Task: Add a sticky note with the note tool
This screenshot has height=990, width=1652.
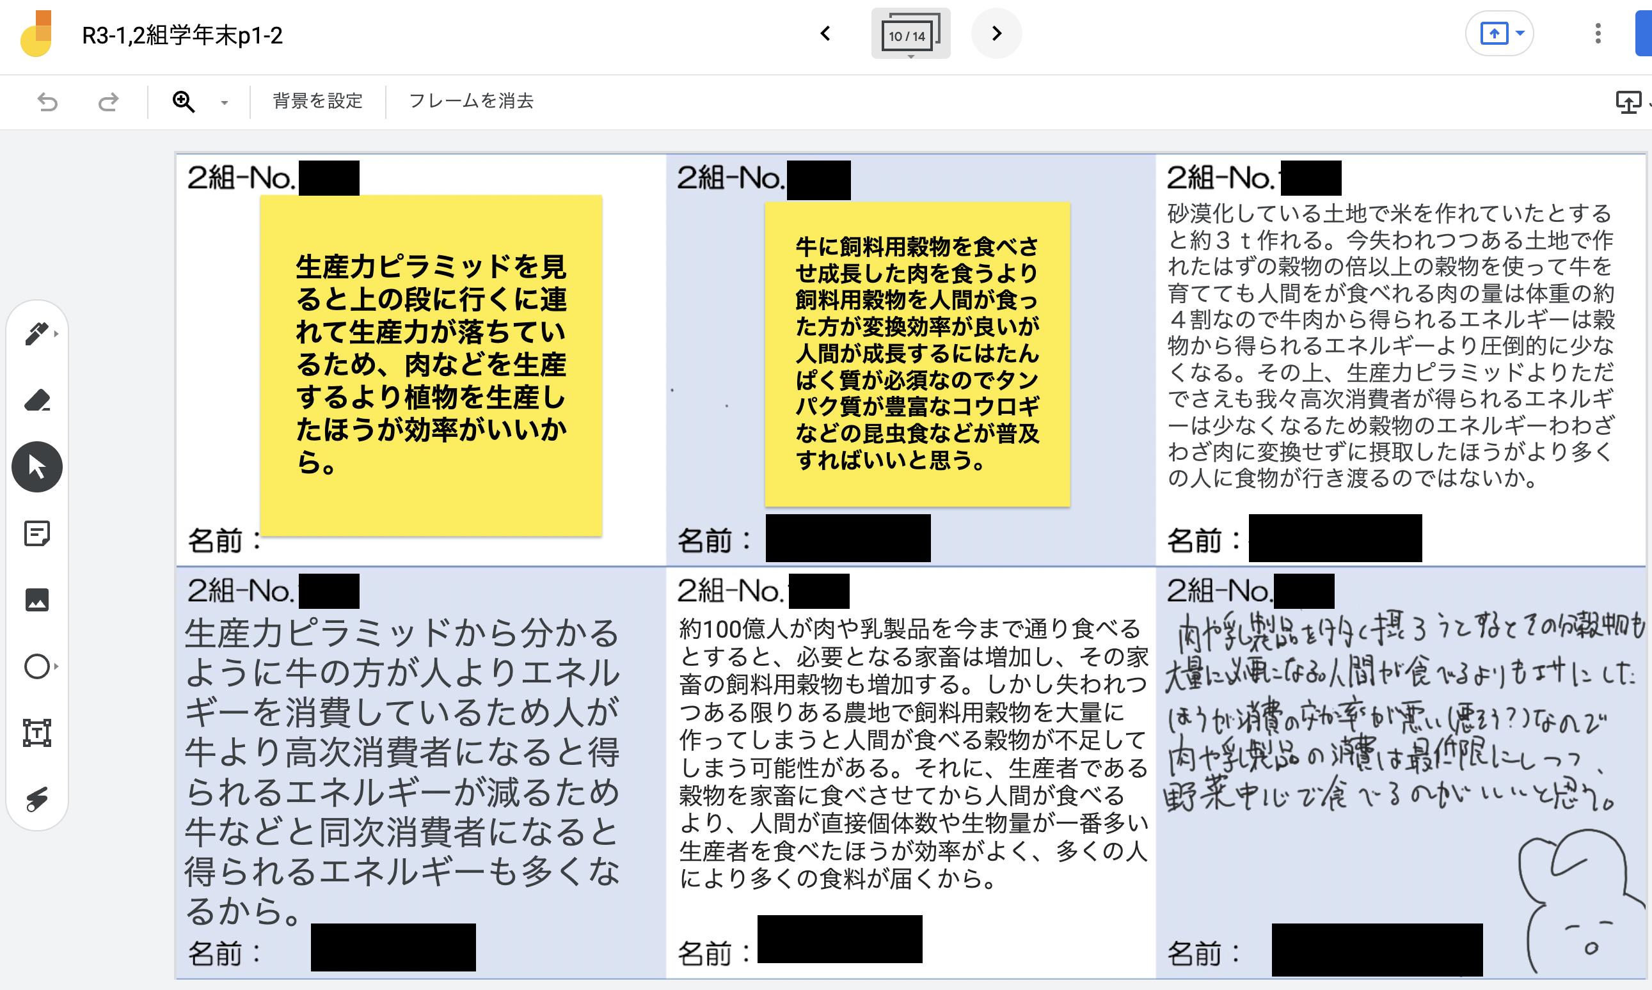Action: coord(36,534)
